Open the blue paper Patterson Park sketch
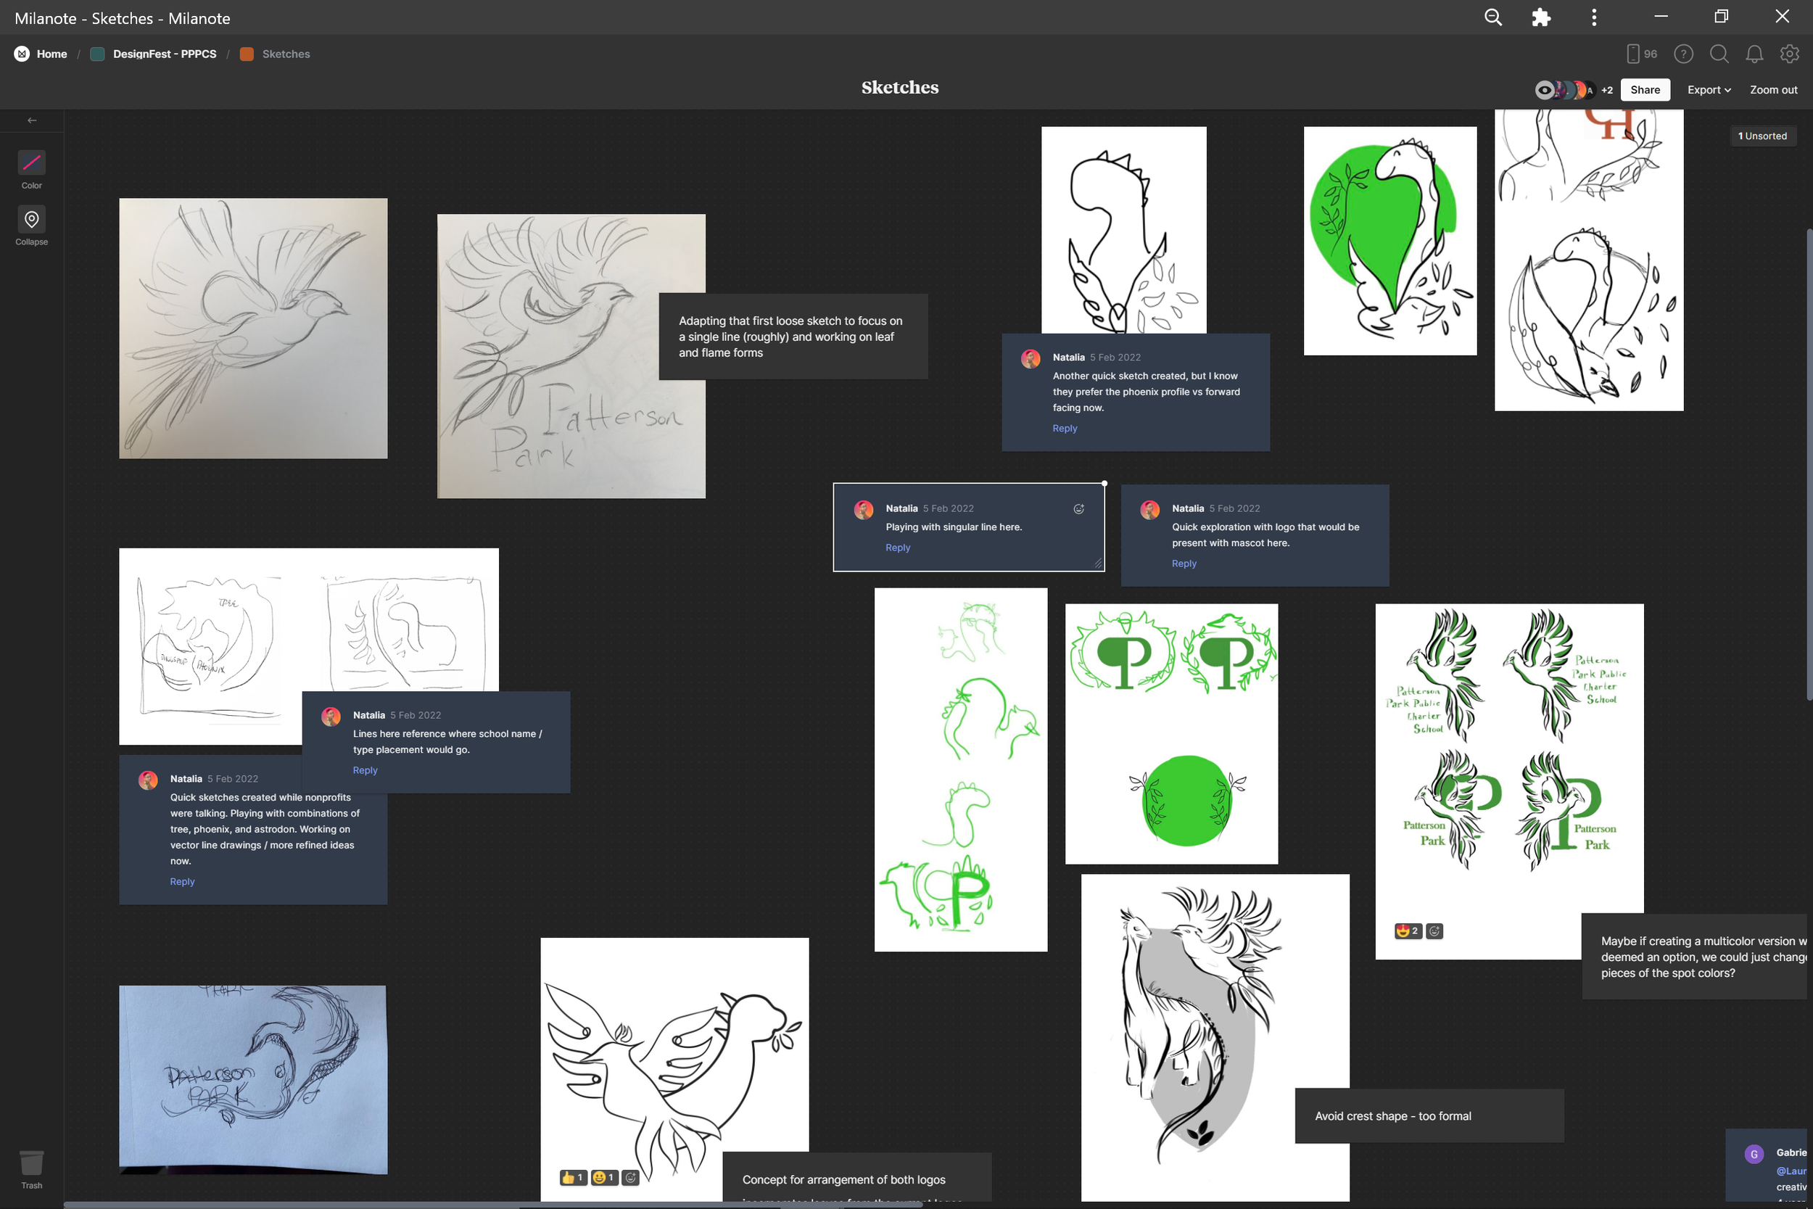 (253, 1079)
